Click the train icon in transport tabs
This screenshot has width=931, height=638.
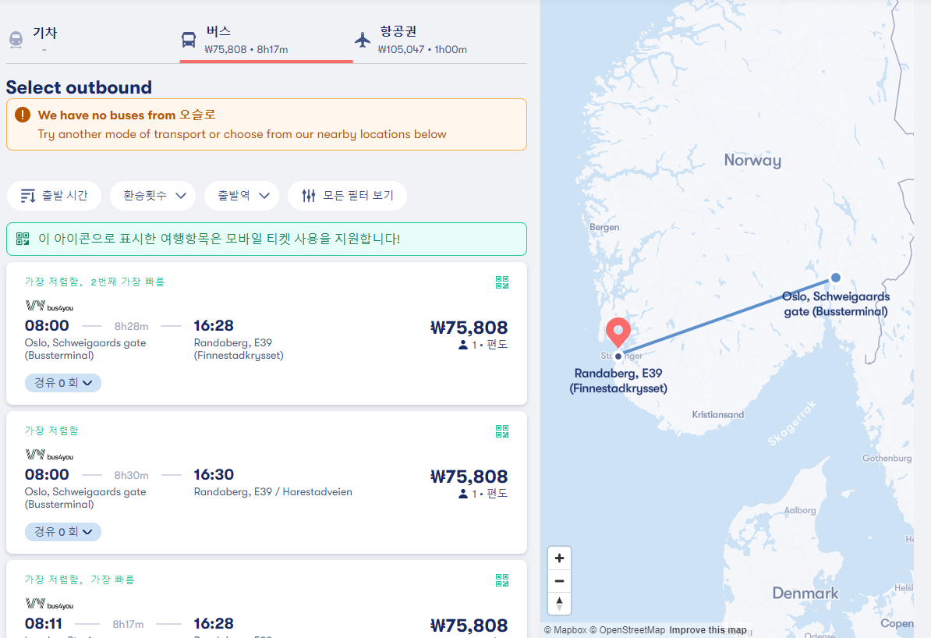pos(16,40)
